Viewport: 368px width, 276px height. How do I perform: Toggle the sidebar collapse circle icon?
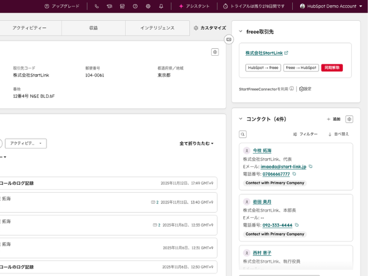pos(229,40)
